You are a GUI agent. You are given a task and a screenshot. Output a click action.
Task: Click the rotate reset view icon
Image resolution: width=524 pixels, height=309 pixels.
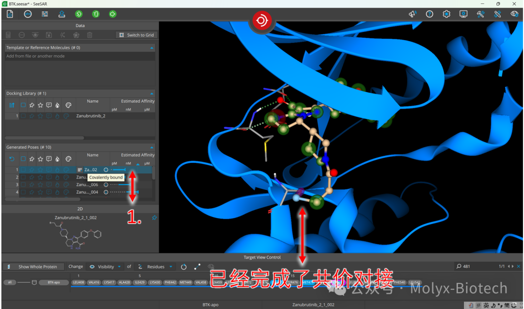coord(184,266)
